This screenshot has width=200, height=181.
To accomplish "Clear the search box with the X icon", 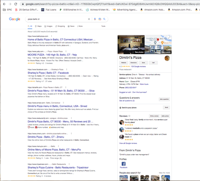I will (x=89, y=19).
